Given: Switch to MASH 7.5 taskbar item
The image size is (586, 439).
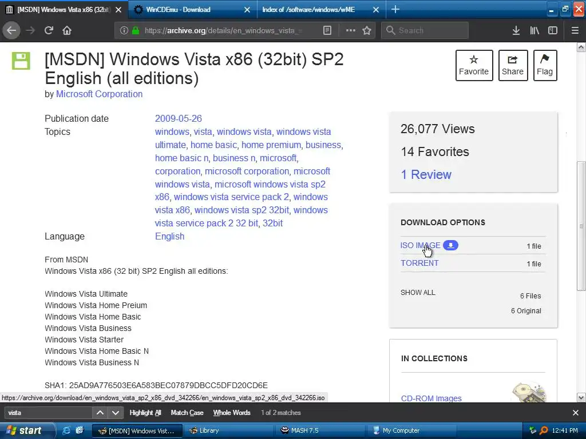Looking at the screenshot, I should pos(319,430).
